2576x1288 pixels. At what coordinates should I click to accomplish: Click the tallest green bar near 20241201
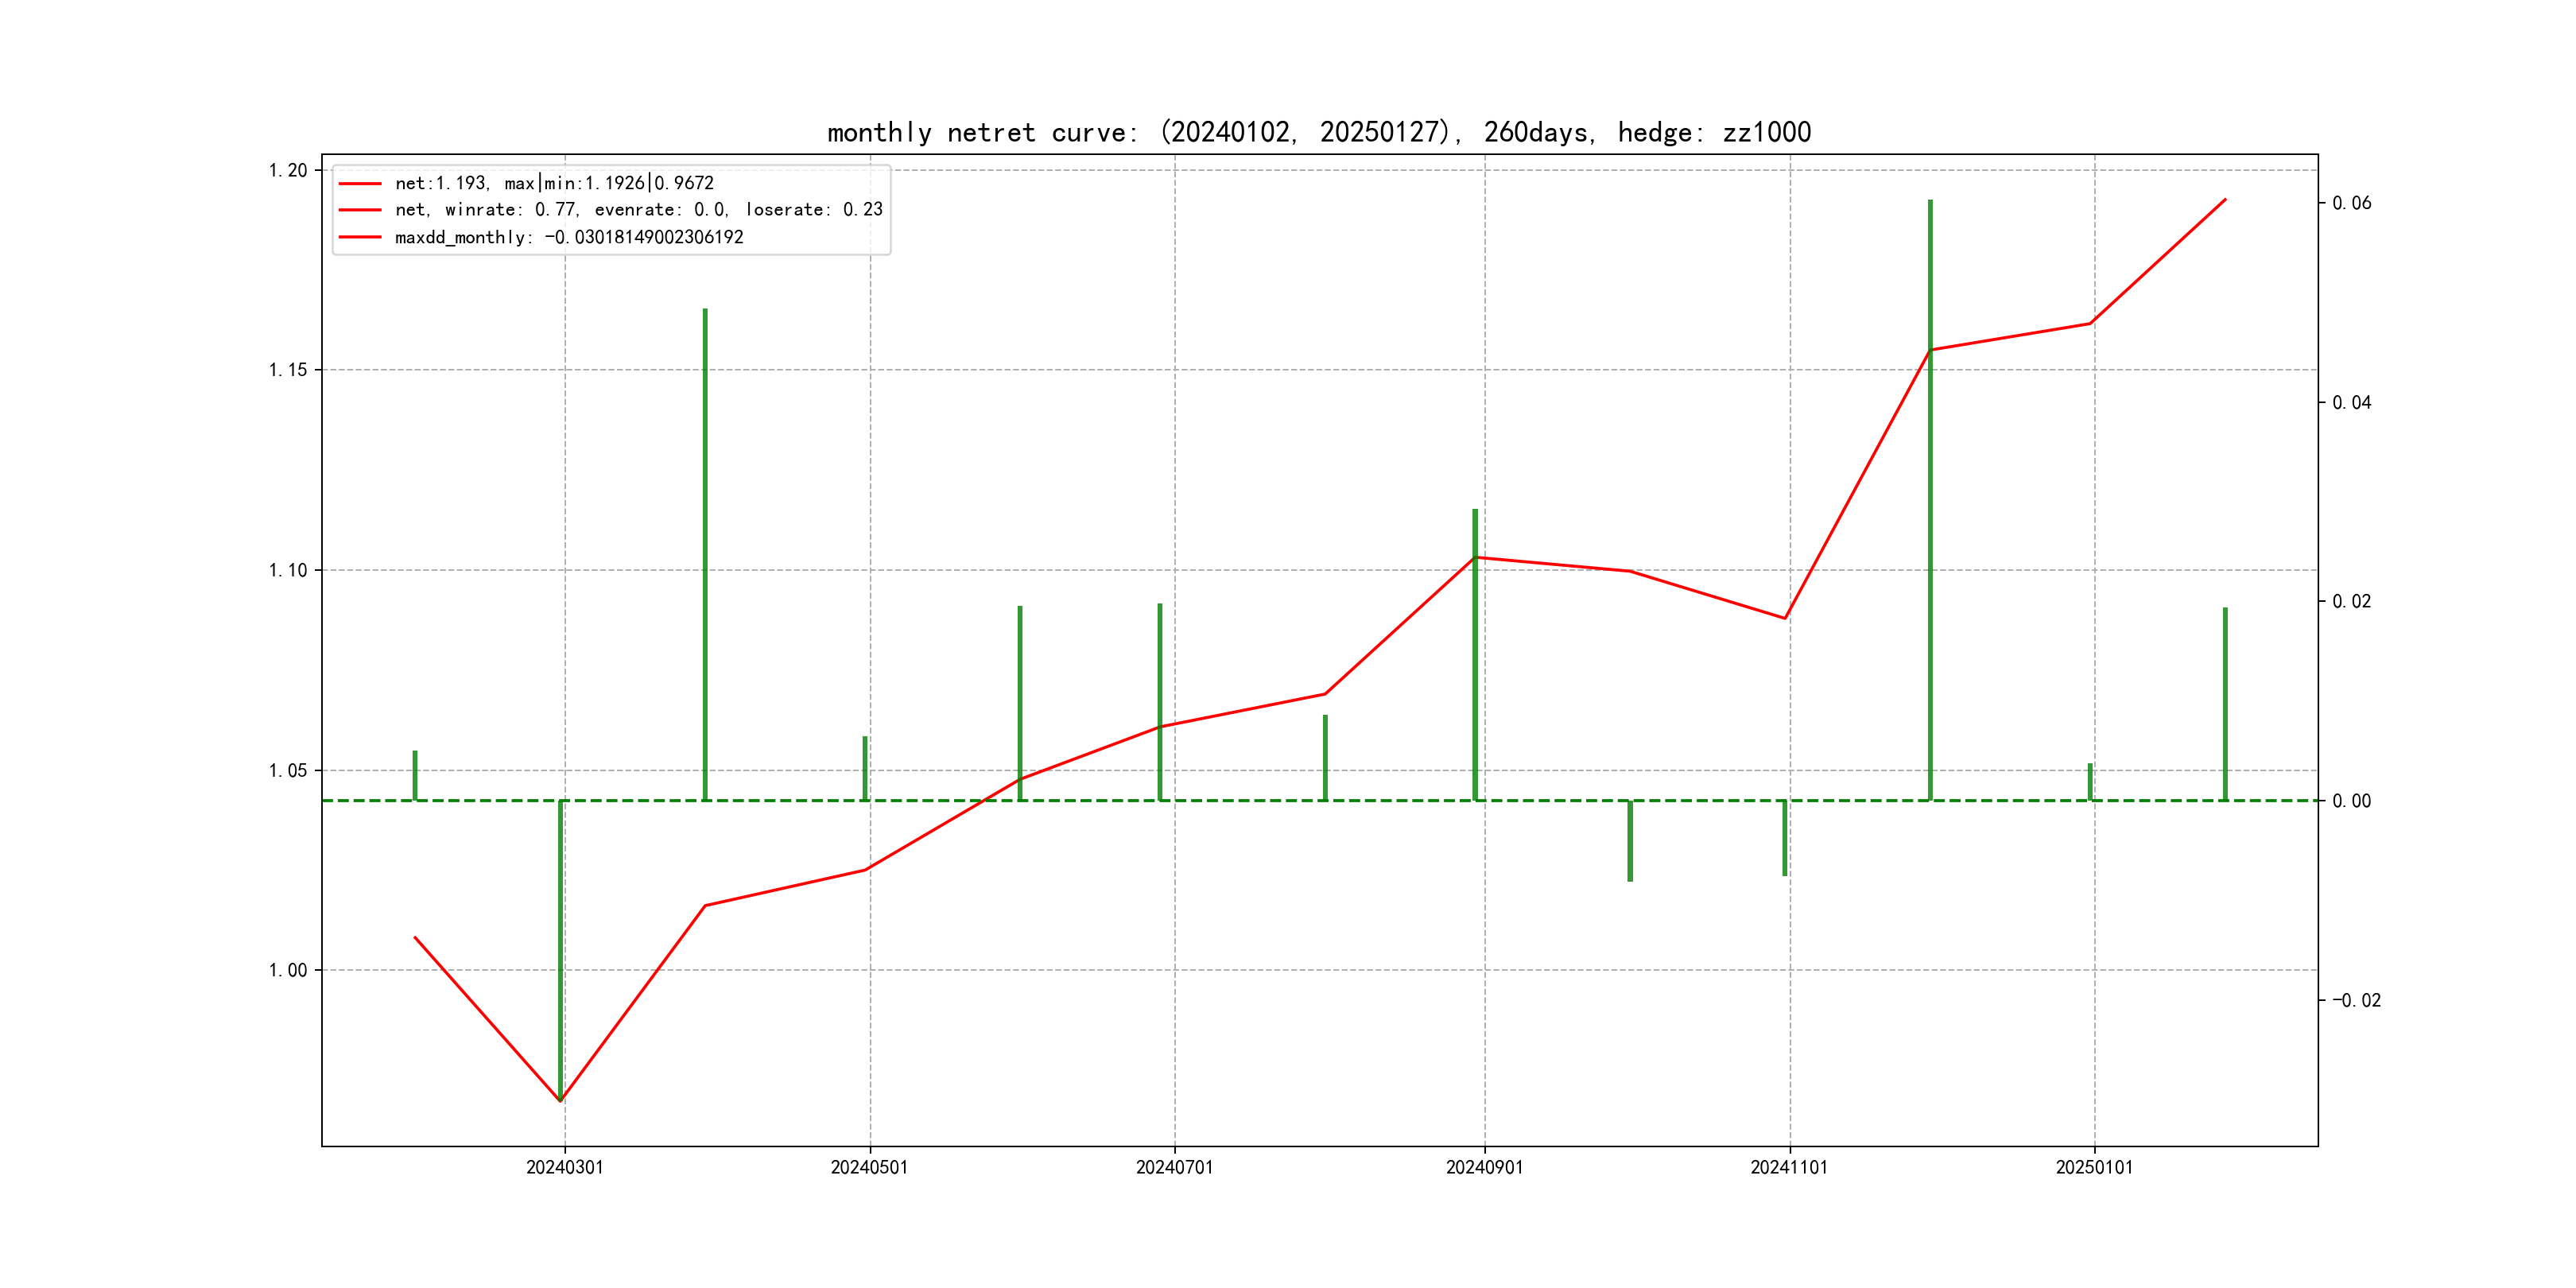click(1930, 500)
